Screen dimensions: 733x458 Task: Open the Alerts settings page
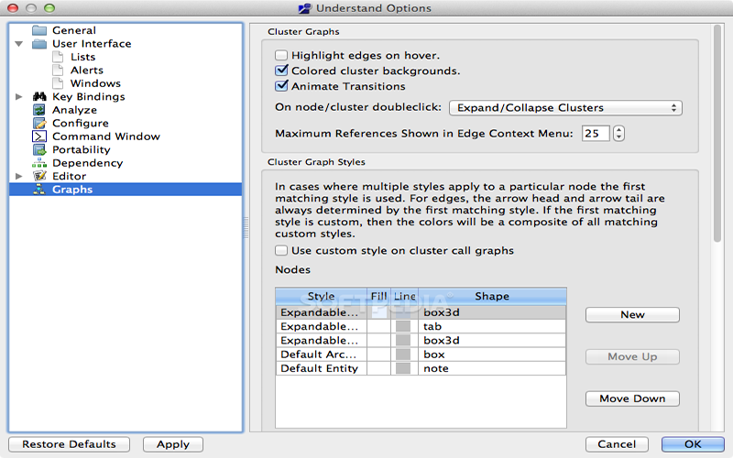[x=87, y=71]
